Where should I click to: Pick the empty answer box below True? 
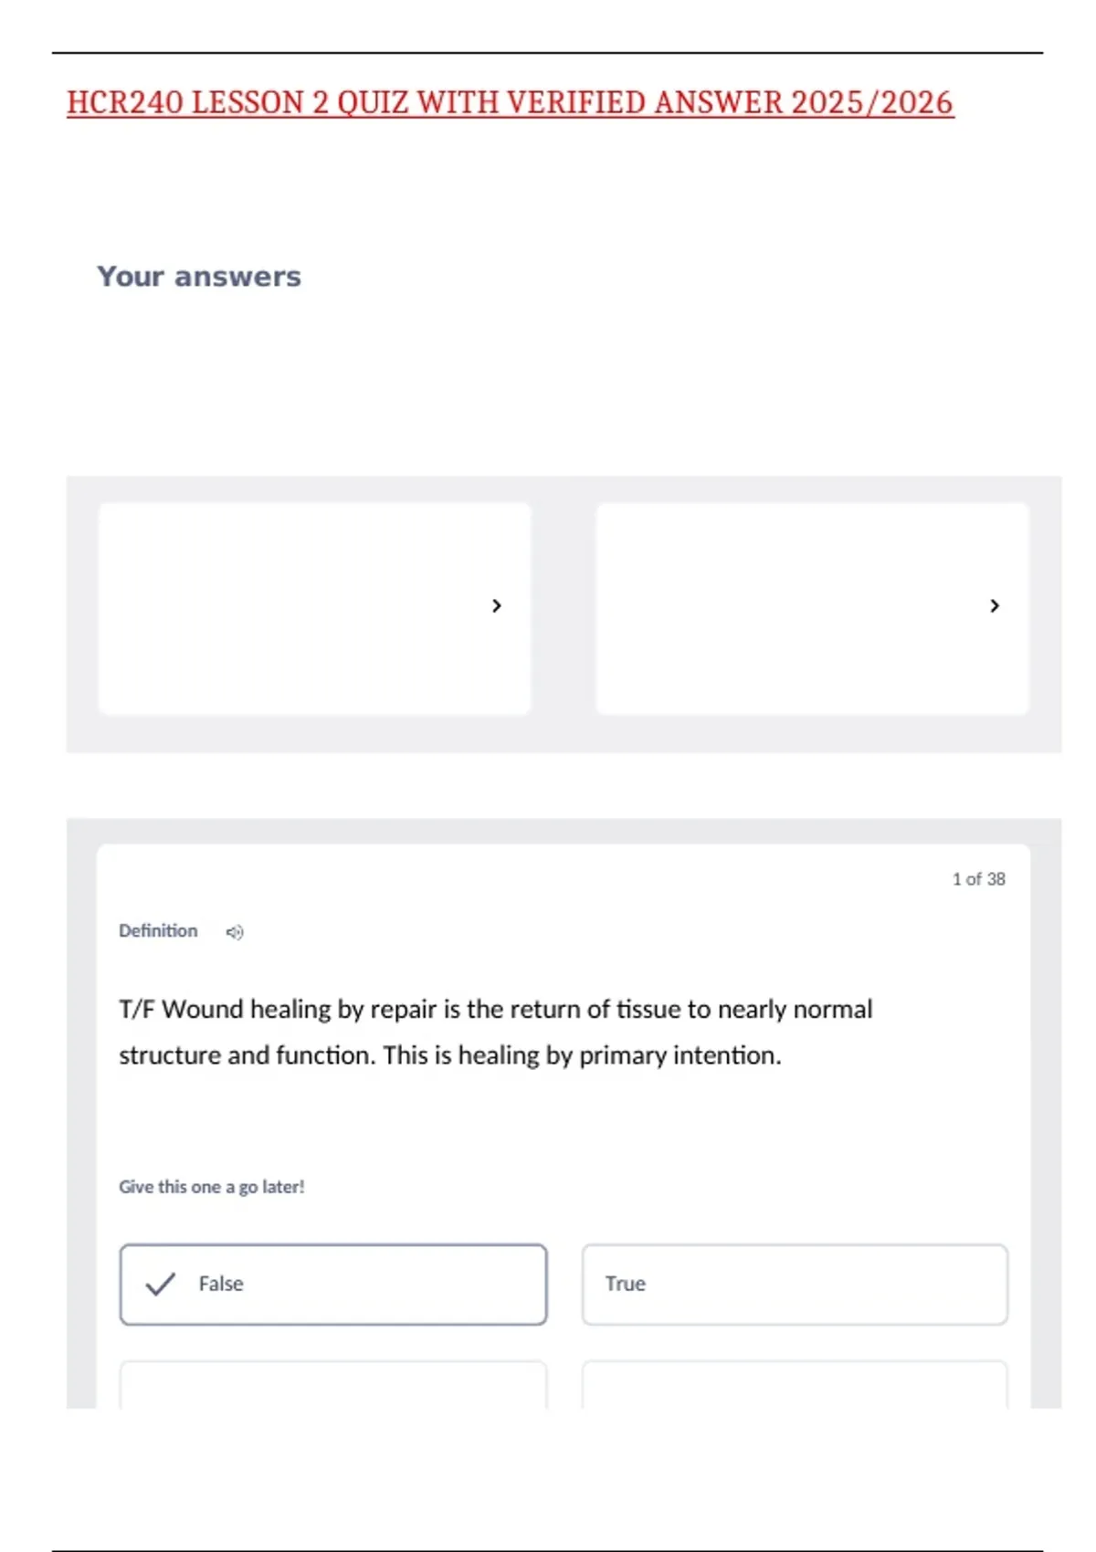[795, 1386]
